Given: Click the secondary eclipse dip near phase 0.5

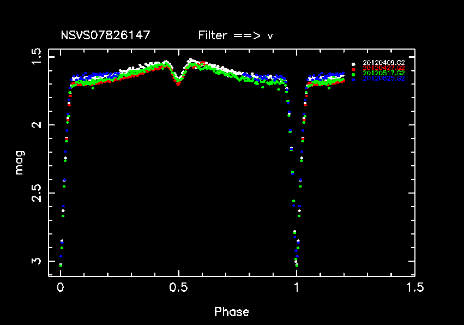Looking at the screenshot, I should point(178,81).
